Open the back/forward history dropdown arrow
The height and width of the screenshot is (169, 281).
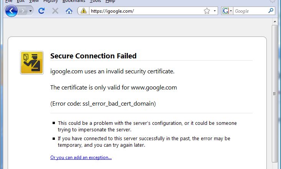coord(30,11)
